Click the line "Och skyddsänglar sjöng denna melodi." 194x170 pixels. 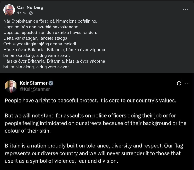(x=40, y=44)
